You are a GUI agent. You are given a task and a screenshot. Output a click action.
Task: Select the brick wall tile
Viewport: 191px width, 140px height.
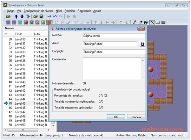[49, 22]
